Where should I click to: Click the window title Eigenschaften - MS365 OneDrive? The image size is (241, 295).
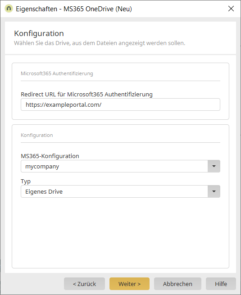pyautogui.click(x=74, y=9)
